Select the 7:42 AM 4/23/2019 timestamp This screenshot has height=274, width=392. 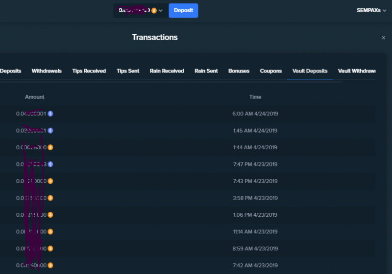click(x=255, y=265)
